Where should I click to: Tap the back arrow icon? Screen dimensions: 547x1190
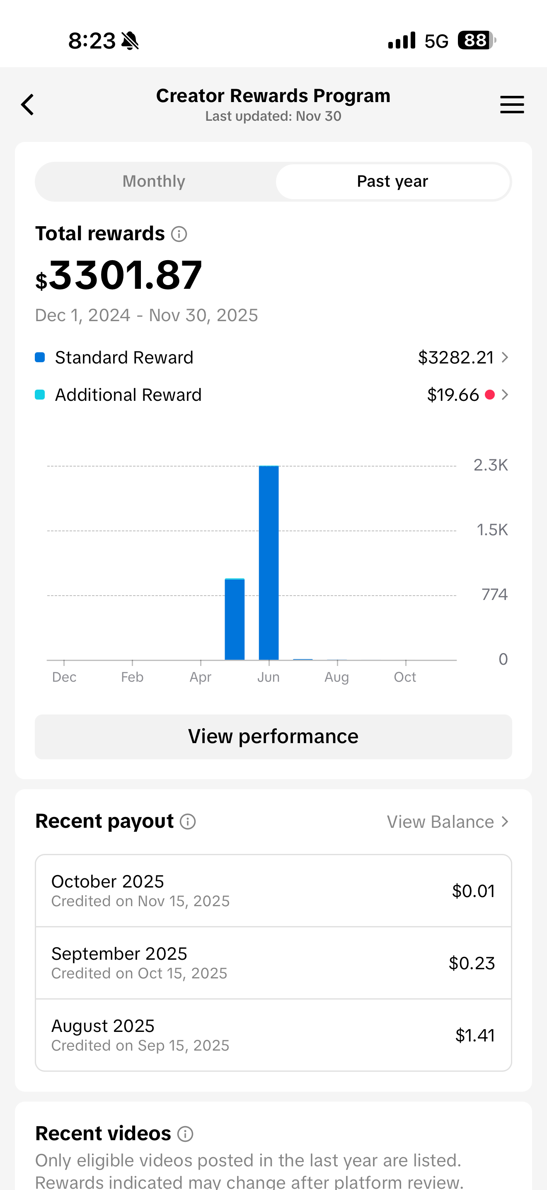tap(28, 105)
